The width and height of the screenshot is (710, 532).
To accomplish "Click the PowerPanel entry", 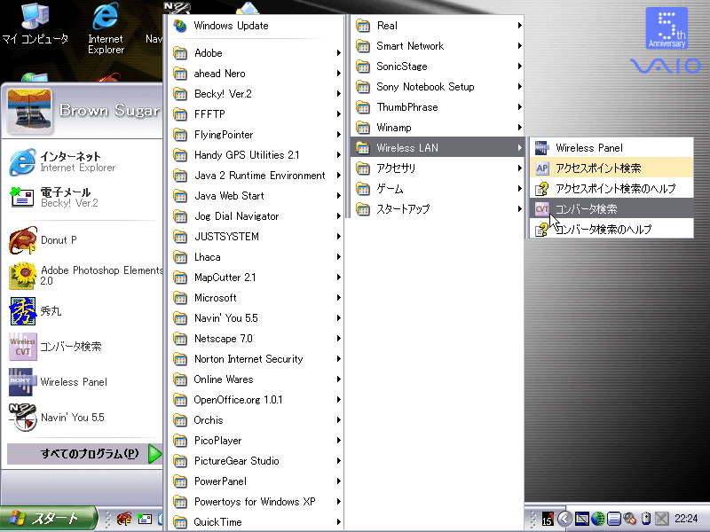I will click(x=256, y=481).
